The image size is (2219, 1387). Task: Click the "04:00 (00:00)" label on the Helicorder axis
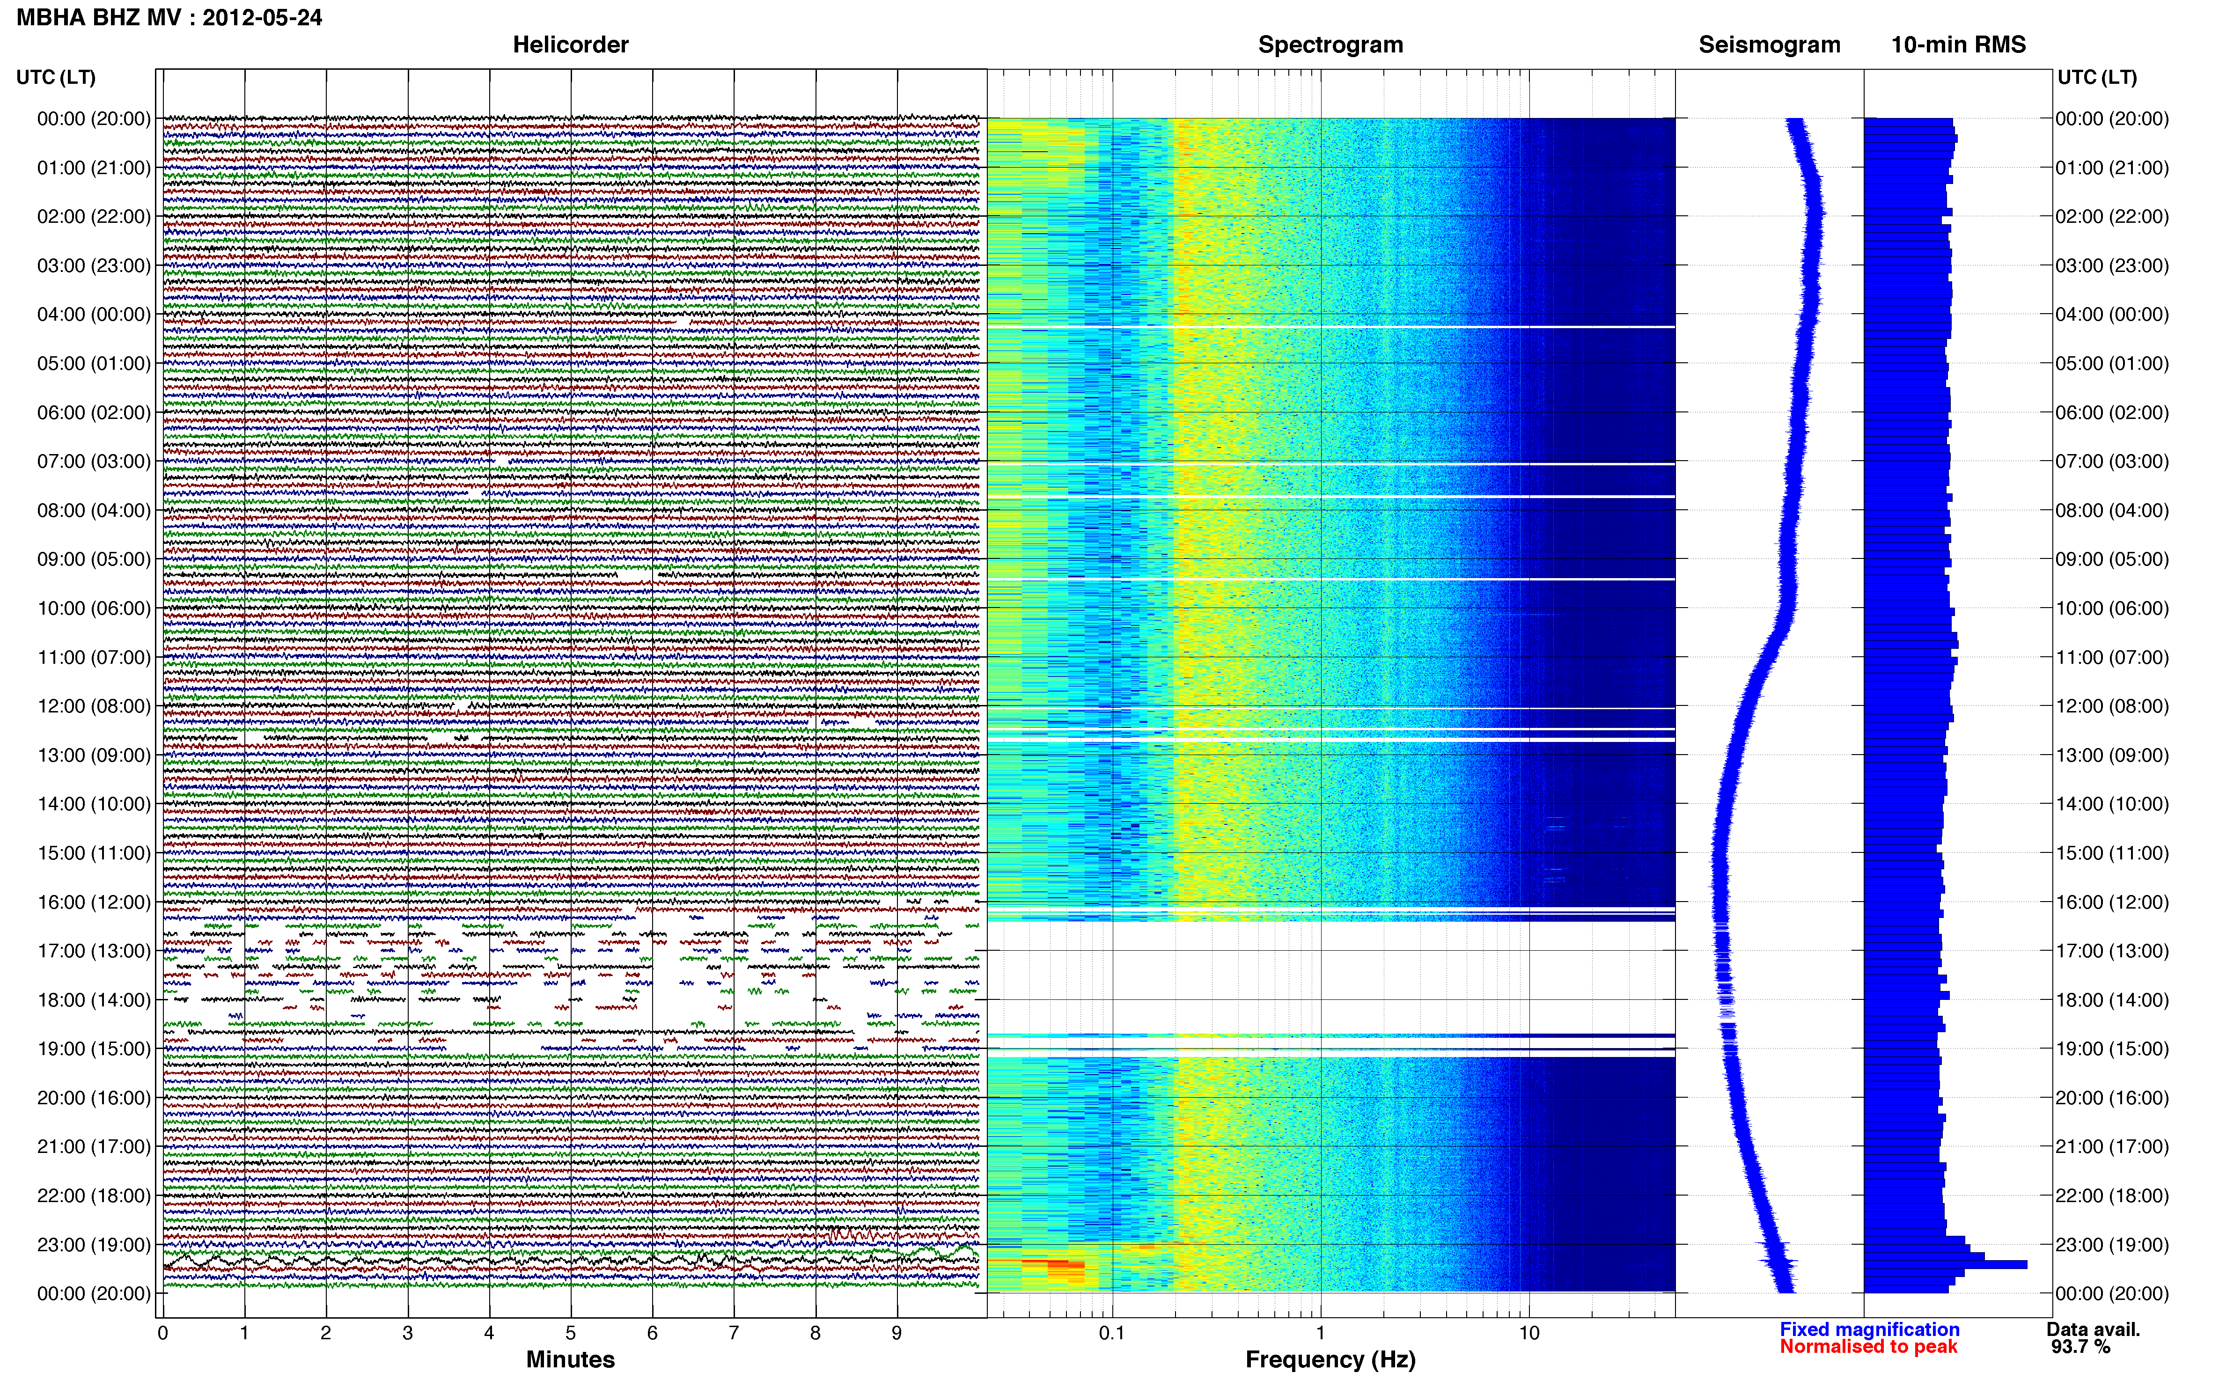point(94,315)
